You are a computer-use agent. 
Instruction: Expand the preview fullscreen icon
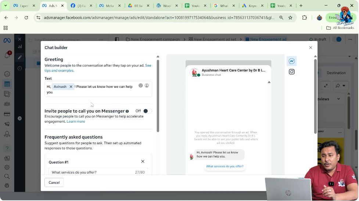click(x=326, y=86)
